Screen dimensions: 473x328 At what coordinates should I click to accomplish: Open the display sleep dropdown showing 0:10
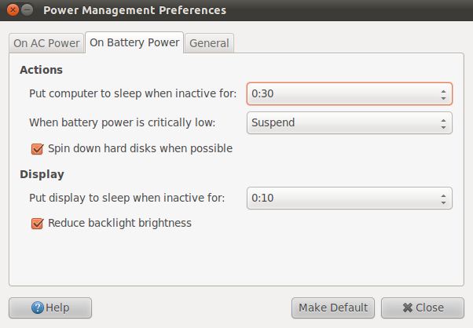tap(349, 198)
